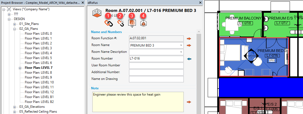This screenshot has width=303, height=114.
Task: Close the Project Browser panel
Action: click(83, 3)
